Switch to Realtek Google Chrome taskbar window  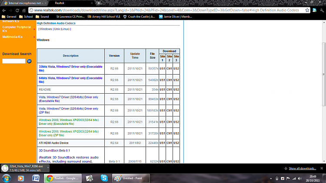[x=63, y=178]
